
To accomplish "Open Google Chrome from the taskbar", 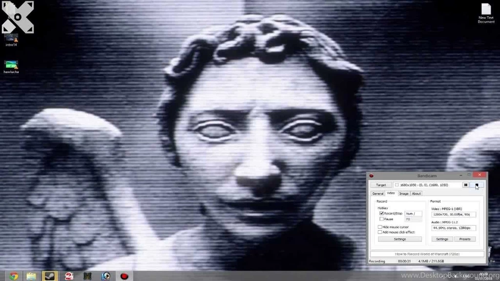I will (13, 276).
